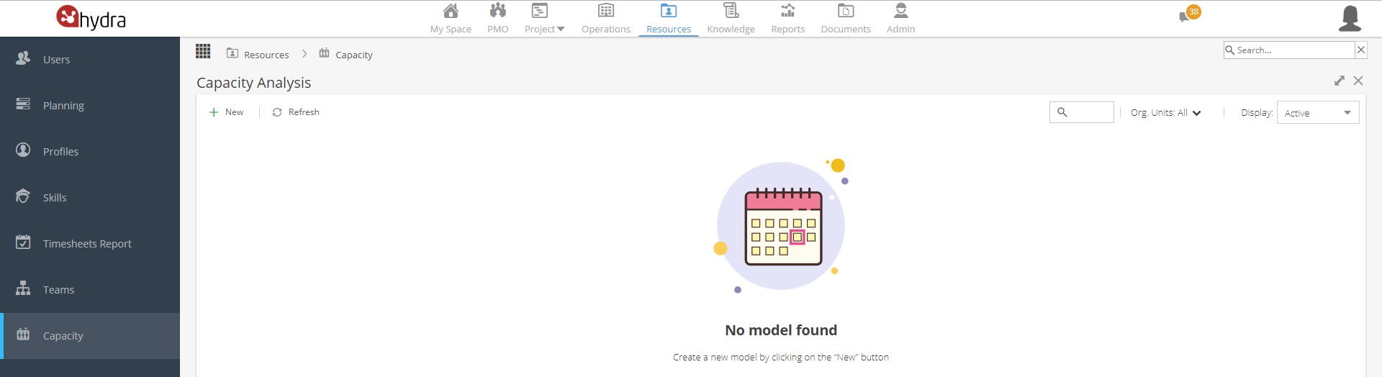Screen dimensions: 1382x377
Task: Click the New button label
Action: click(x=234, y=112)
